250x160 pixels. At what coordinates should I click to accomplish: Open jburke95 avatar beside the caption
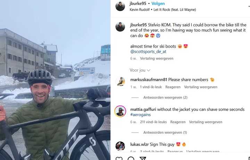[120, 27]
